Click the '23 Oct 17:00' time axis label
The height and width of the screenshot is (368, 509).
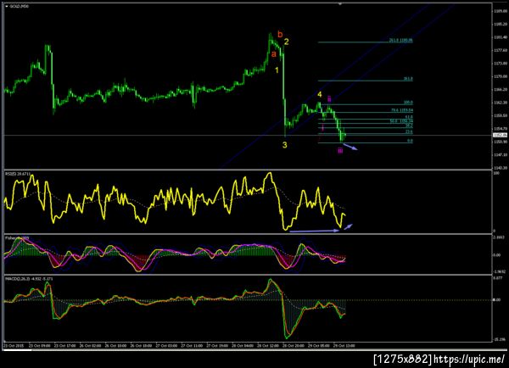click(x=65, y=346)
